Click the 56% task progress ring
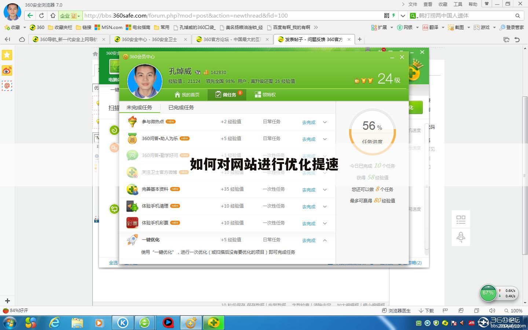The image size is (528, 330). pos(372,132)
